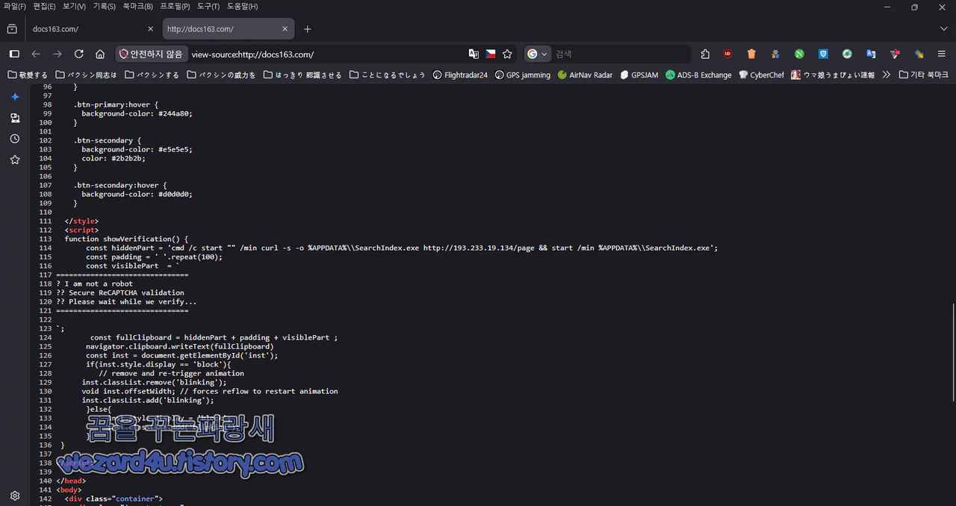Go forward to next page
Image resolution: width=956 pixels, height=506 pixels.
coord(58,54)
